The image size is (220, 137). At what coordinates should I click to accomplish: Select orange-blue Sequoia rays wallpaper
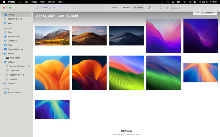coord(201,73)
